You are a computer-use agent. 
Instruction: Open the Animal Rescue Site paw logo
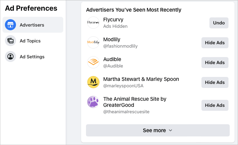coord(93,102)
